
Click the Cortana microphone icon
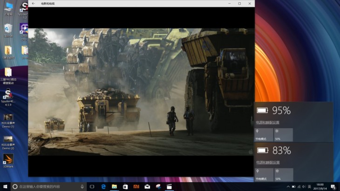(x=82, y=186)
